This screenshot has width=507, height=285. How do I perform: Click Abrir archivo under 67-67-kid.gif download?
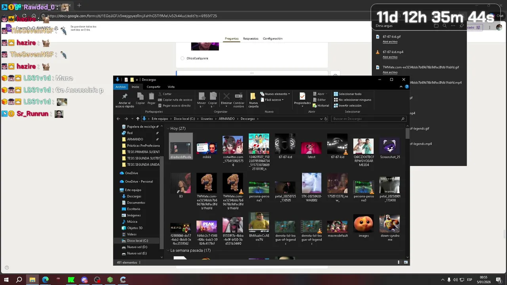390,42
